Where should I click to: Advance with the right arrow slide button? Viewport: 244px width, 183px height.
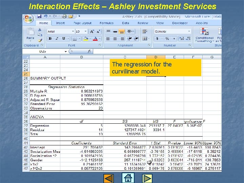(147, 178)
